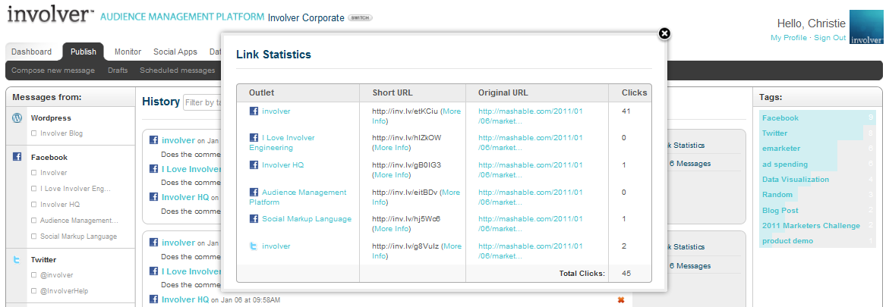The width and height of the screenshot is (889, 307).
Task: Open mashable original URL in 41 clicks row
Action: 530,116
